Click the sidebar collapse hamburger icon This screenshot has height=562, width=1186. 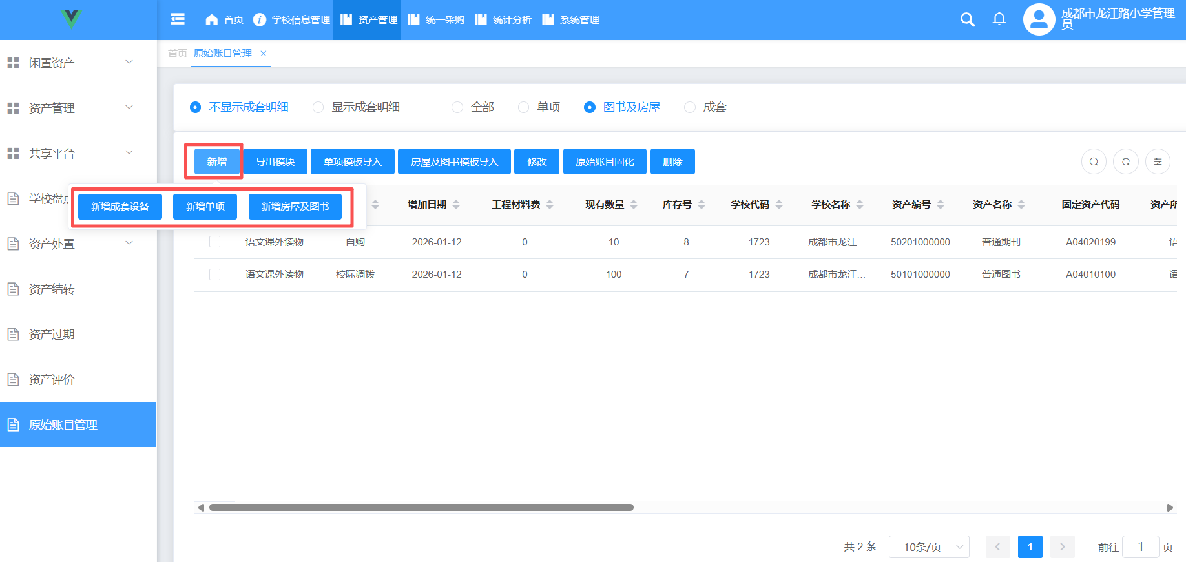tap(178, 19)
